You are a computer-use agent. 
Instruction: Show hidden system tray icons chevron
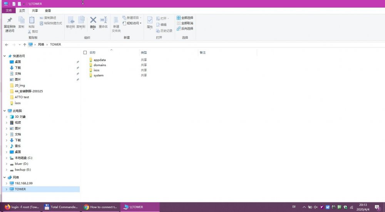(304, 207)
